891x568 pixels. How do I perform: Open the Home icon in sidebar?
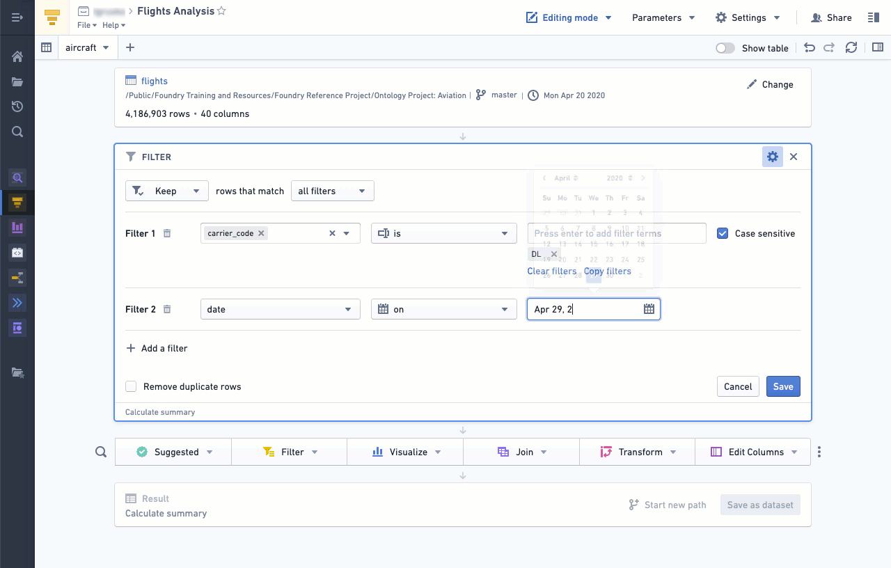pyautogui.click(x=17, y=56)
